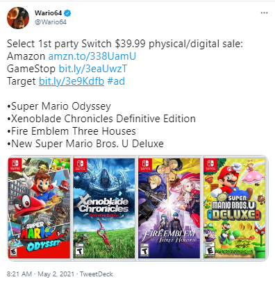Open the Fire Emblem Three Houses cover

click(169, 208)
